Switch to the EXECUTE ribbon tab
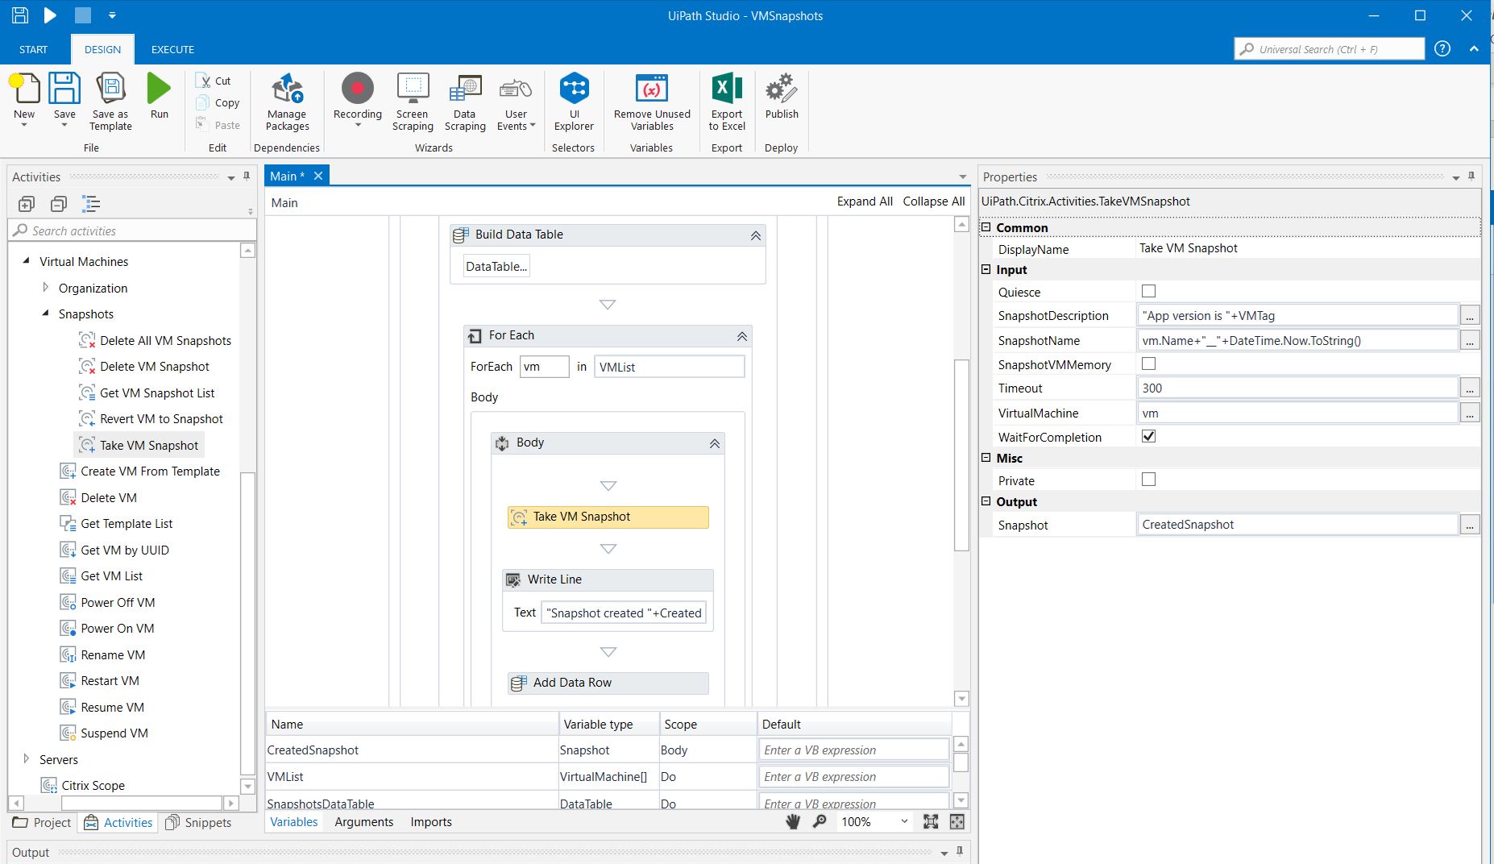This screenshot has height=864, width=1494. (172, 49)
